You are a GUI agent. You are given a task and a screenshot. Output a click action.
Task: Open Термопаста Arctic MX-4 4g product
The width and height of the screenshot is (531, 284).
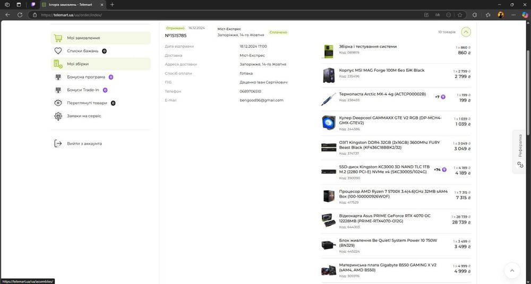pyautogui.click(x=382, y=94)
